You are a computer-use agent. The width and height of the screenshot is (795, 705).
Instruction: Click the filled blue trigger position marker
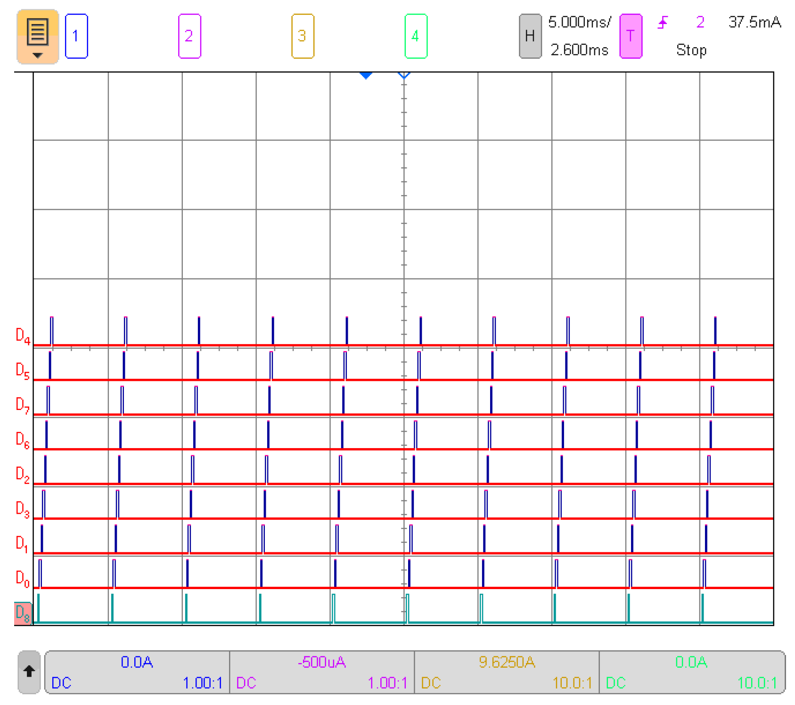click(366, 75)
